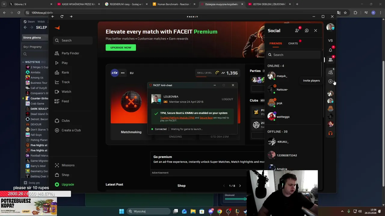The height and width of the screenshot is (216, 385).
Task: Click the VS icon in right rail
Action: pos(330,40)
